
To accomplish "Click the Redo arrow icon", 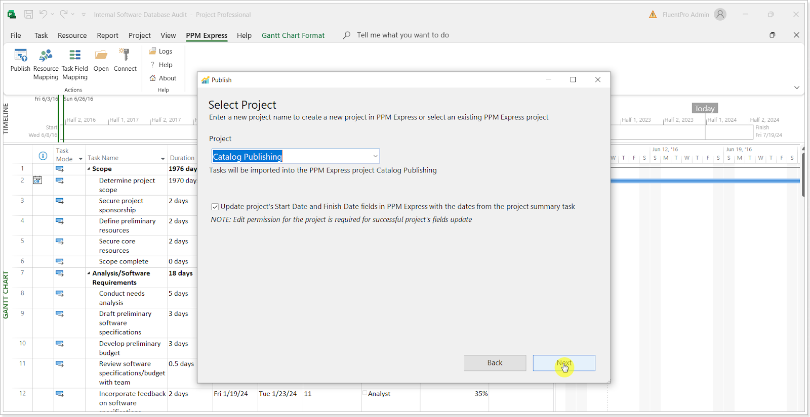I will click(x=64, y=14).
